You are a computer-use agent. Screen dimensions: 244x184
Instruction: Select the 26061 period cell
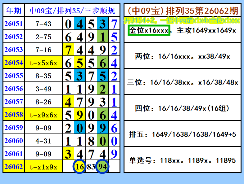click(x=14, y=154)
